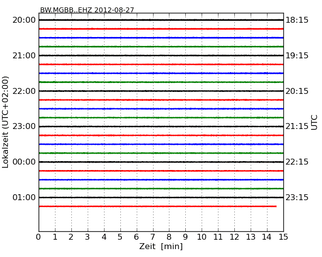Image resolution: width=322 pixels, height=257 pixels.
Task: Select minute tick label 0
Action: [x=39, y=237]
